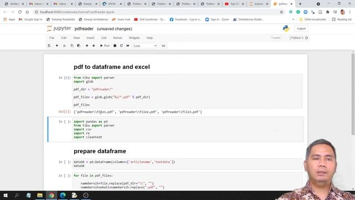Copy selected cells icon

pyautogui.click(x=72, y=46)
